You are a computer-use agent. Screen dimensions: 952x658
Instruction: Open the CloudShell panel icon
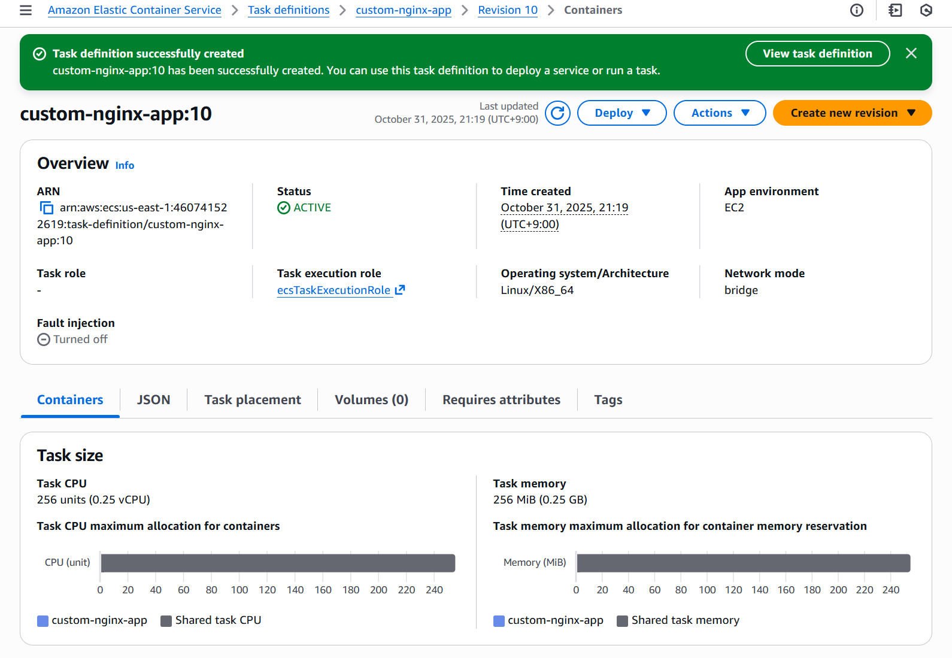click(895, 10)
